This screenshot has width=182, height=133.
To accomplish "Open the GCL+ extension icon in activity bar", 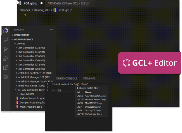I will (x=6, y=77).
